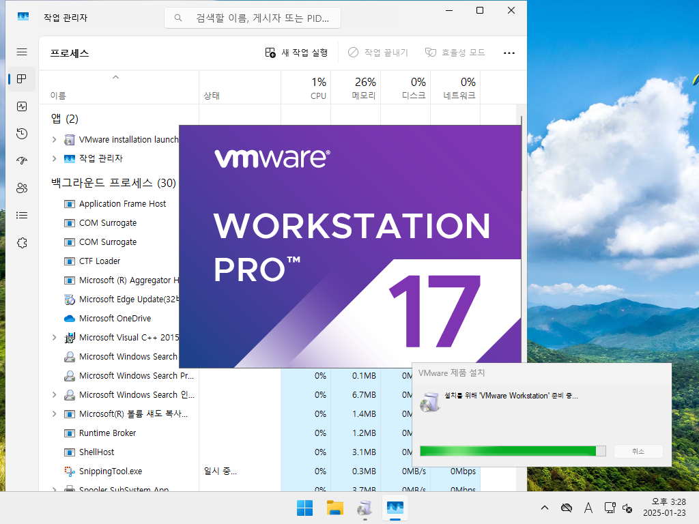Image resolution: width=699 pixels, height=524 pixels.
Task: Select Application Frame Host process
Action: pos(122,204)
